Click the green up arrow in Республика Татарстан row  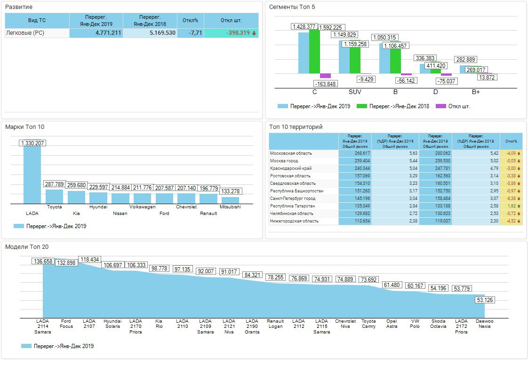(519, 206)
